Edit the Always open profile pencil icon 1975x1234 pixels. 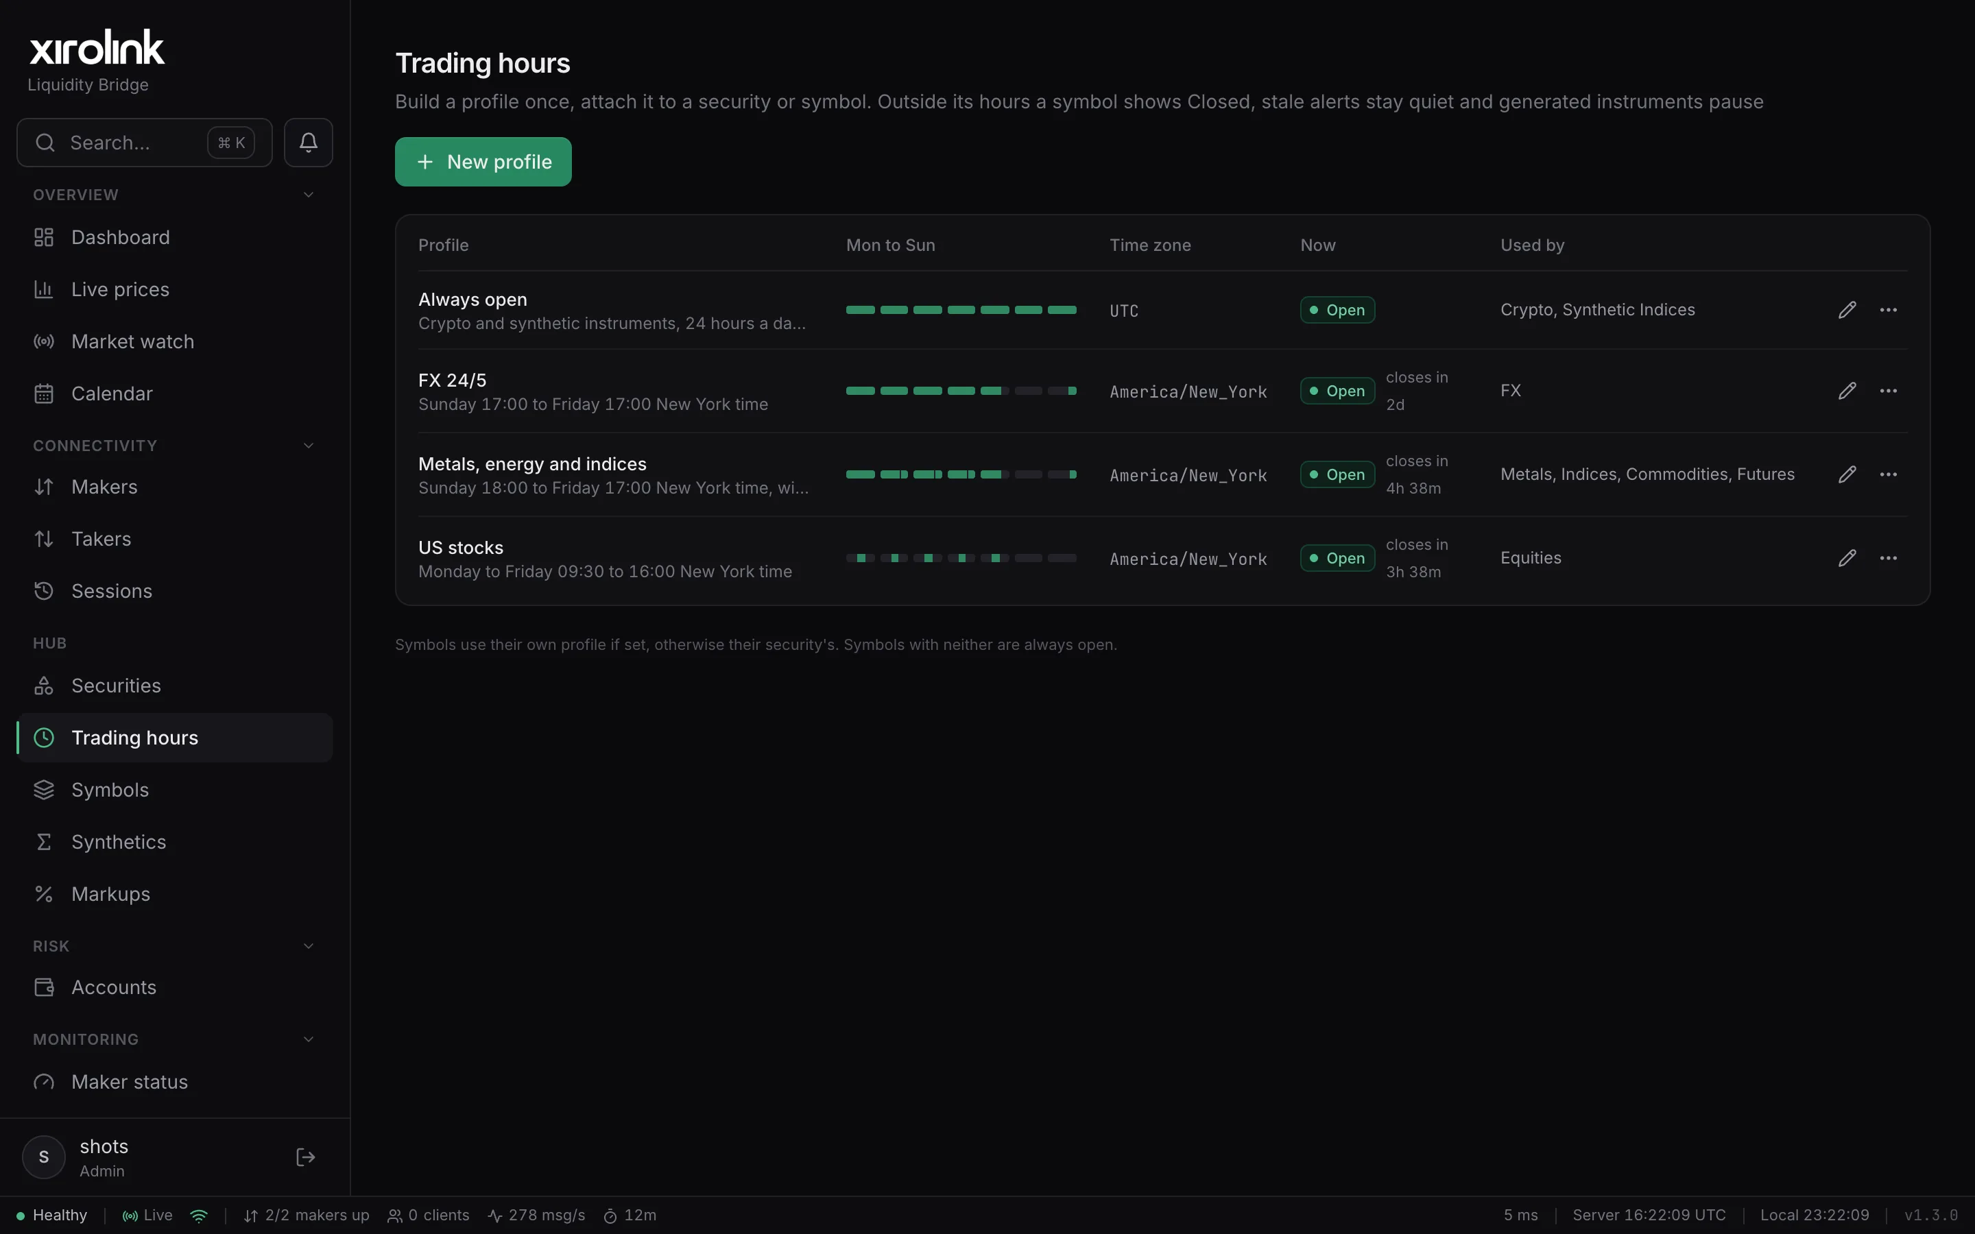(1847, 310)
